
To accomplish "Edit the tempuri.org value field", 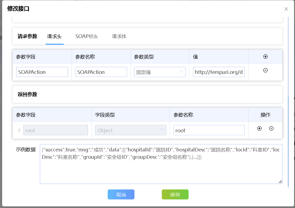I will tap(219, 72).
